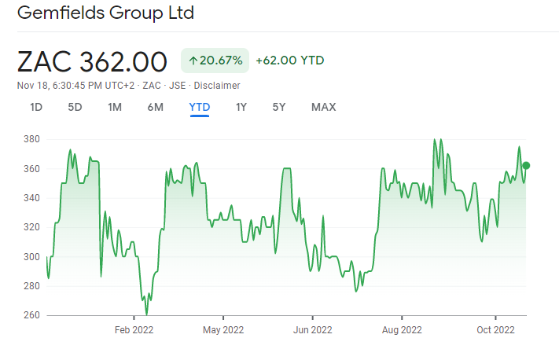Click the ZAC 362.00 price value
559x349 pixels.
(x=92, y=62)
